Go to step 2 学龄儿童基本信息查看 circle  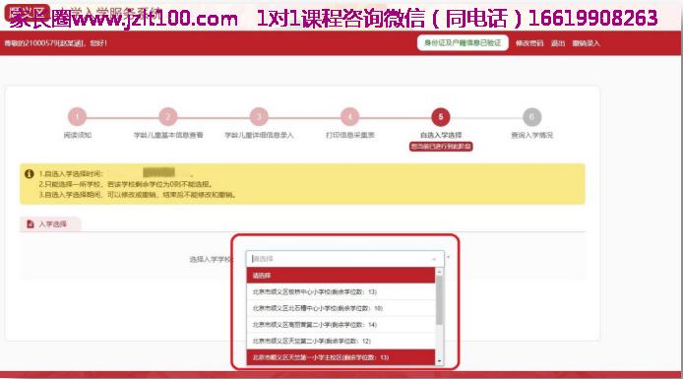point(168,117)
